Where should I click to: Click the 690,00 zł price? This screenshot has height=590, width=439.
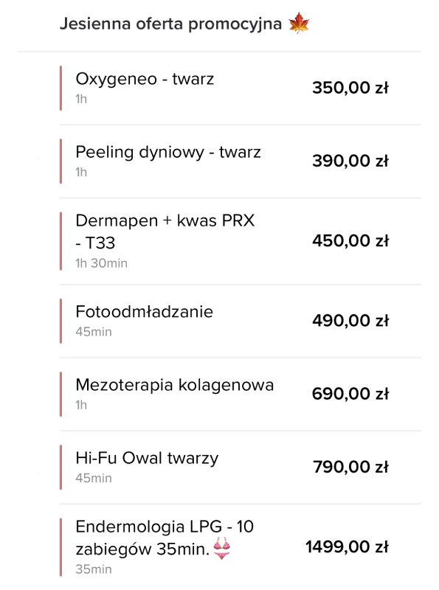pos(350,394)
